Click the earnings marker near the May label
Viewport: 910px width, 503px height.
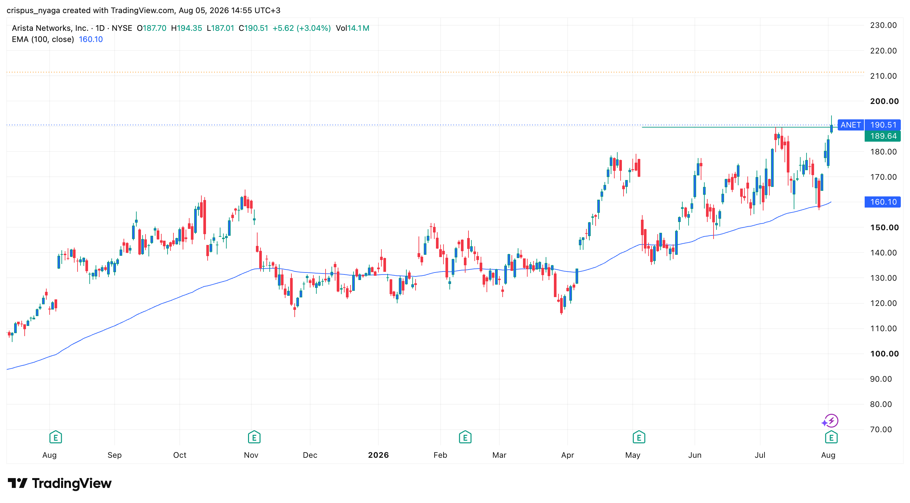(639, 437)
